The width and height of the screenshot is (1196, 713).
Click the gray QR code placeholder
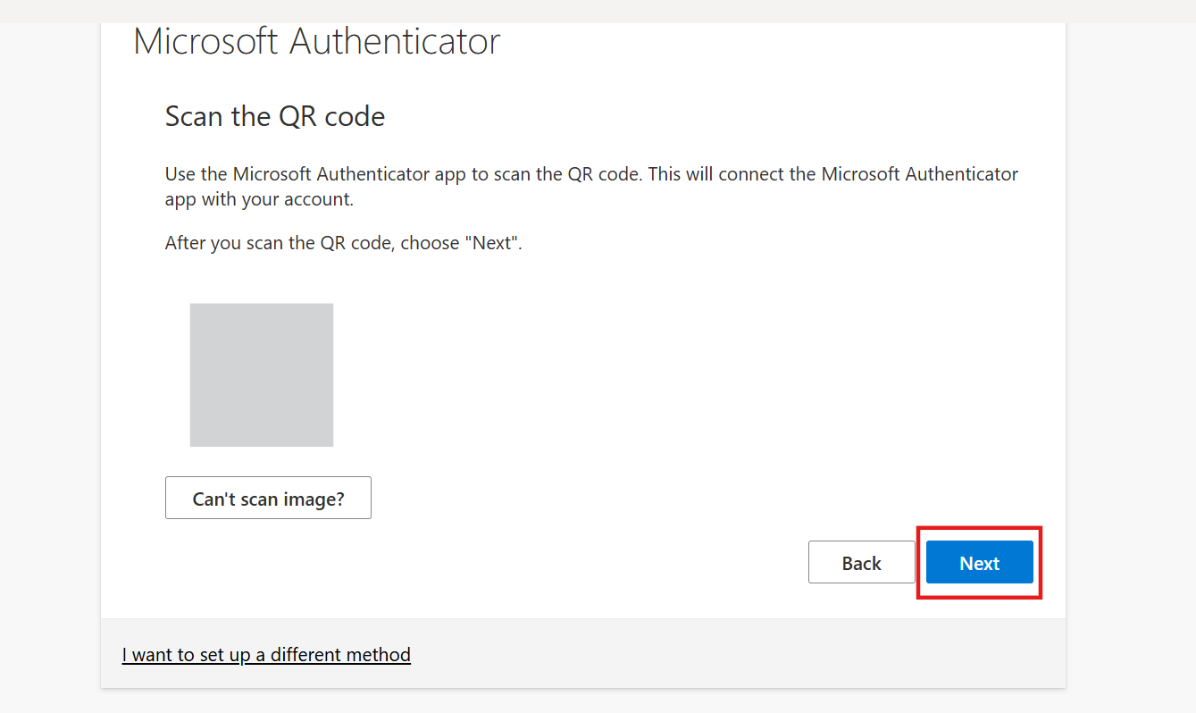coord(261,374)
